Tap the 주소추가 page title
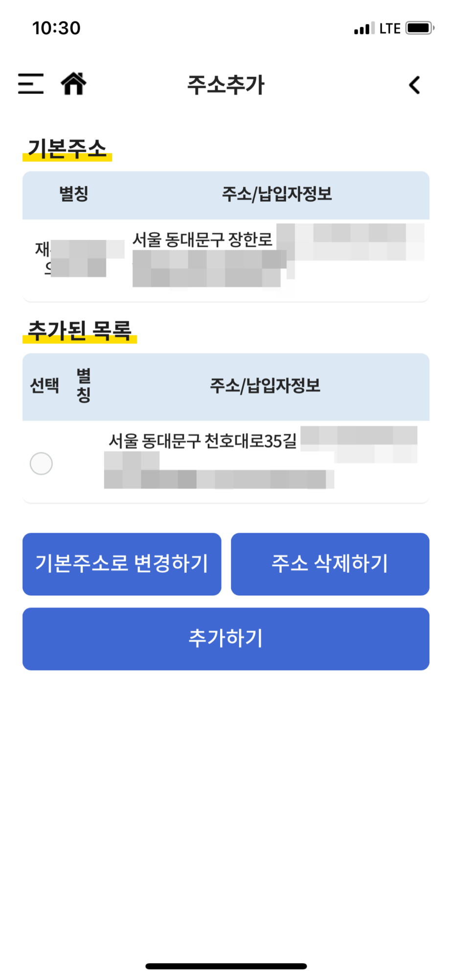Viewport: 452px width, 979px height. (226, 85)
